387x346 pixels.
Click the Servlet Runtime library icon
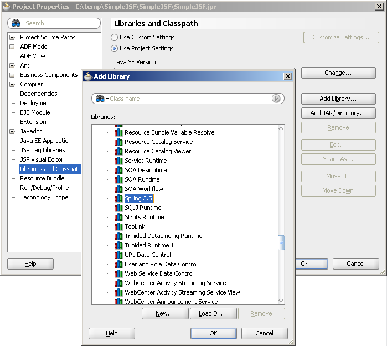(x=118, y=161)
